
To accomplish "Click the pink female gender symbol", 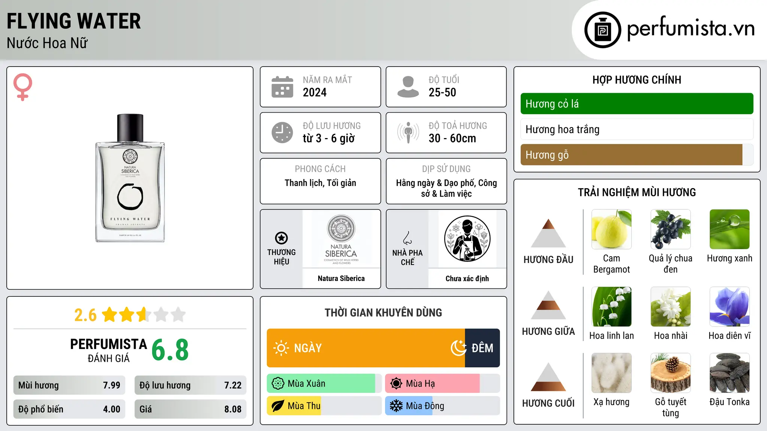I will click(x=23, y=87).
